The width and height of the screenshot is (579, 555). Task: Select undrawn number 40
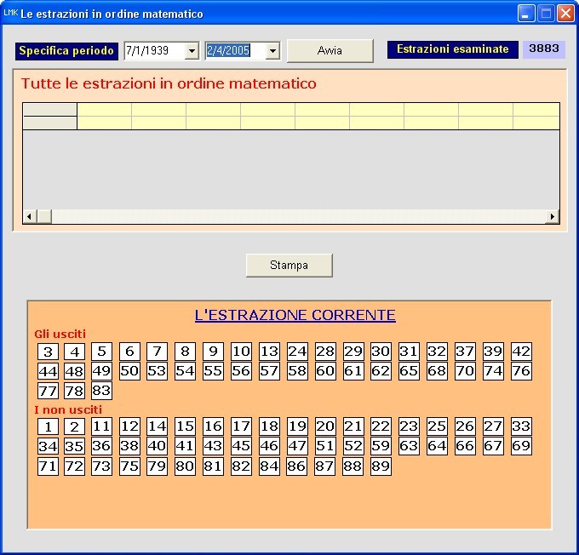157,446
